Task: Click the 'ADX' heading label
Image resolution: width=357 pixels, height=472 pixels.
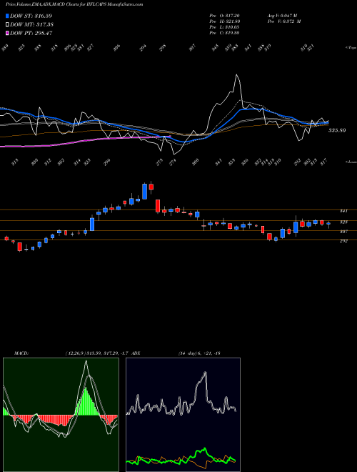Action: pyautogui.click(x=136, y=353)
